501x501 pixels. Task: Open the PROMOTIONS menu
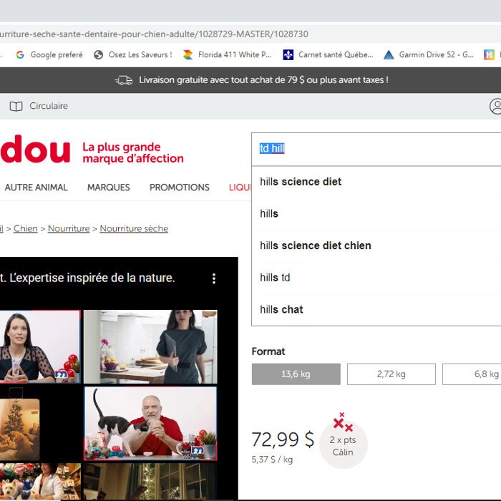[x=179, y=188]
